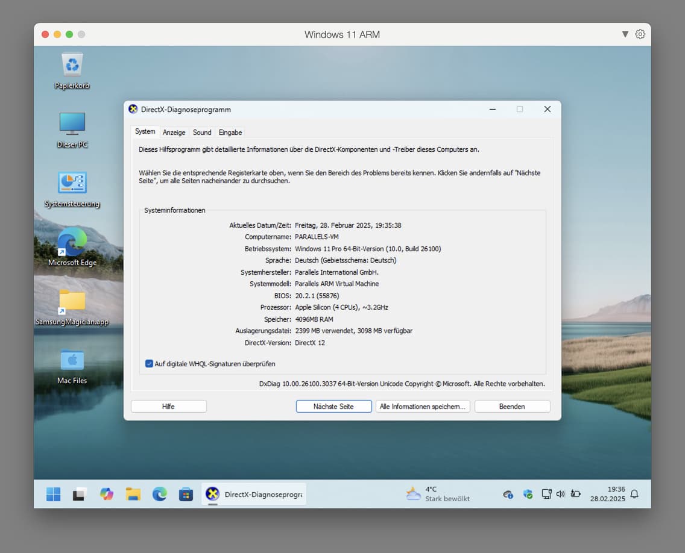685x553 pixels.
Task: Open Microsoft Store from the taskbar
Action: (186, 494)
